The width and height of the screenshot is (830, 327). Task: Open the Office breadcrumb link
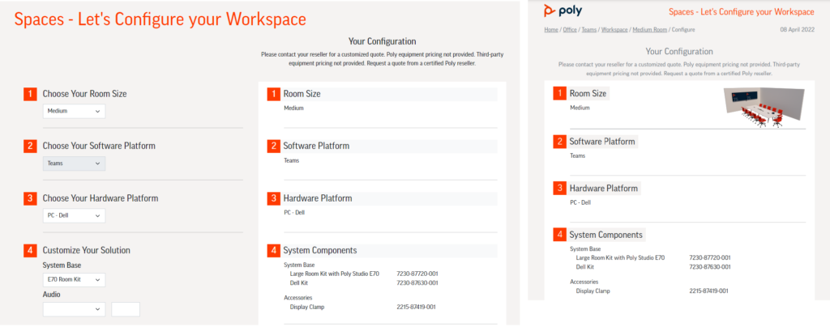[x=569, y=29]
